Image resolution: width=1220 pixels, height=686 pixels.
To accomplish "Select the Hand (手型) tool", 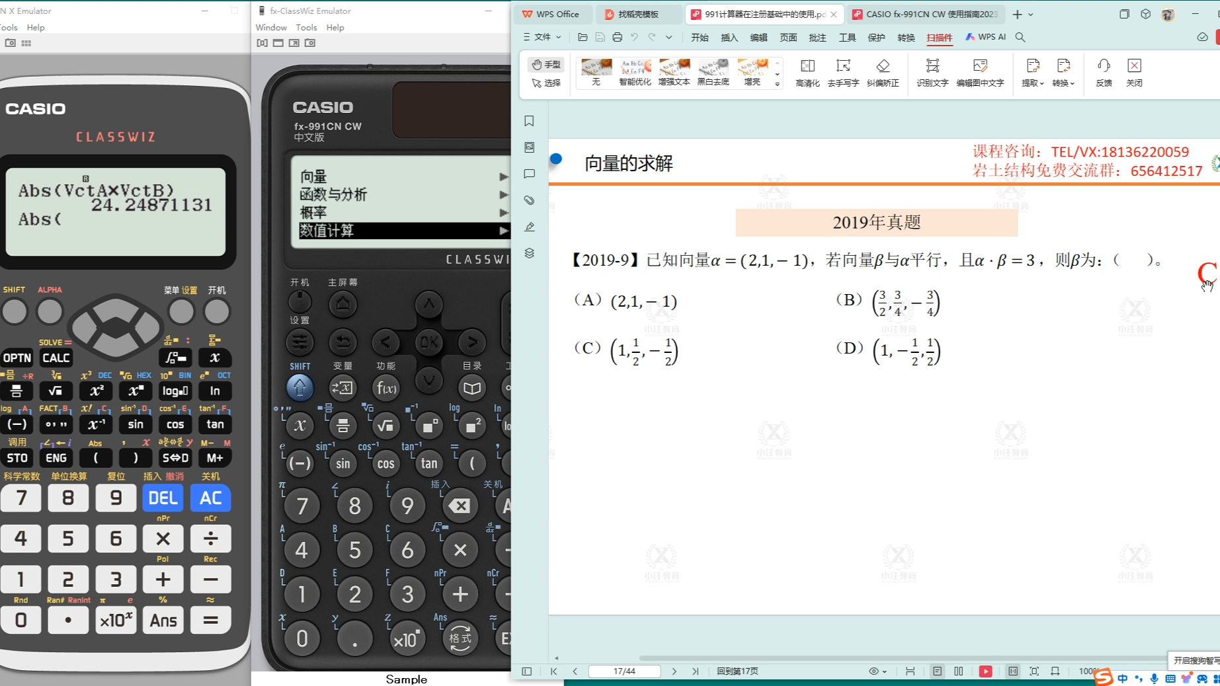I will 546,64.
